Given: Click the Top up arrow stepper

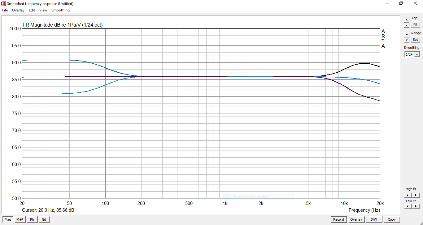Looking at the screenshot, I should [407, 20].
